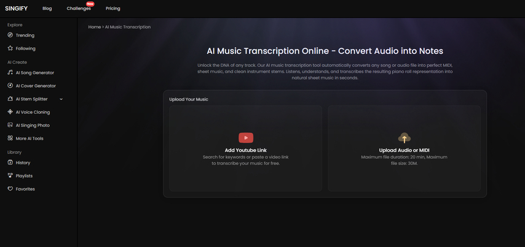Click the AI Stem Splitter icon
The image size is (525, 247).
pos(10,99)
